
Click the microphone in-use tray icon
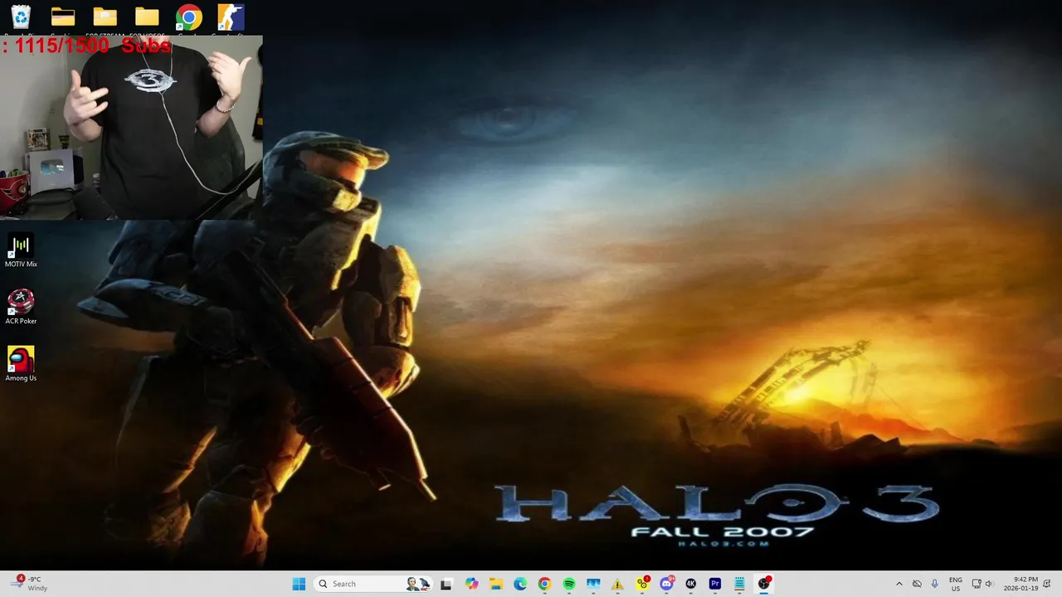pyautogui.click(x=935, y=584)
